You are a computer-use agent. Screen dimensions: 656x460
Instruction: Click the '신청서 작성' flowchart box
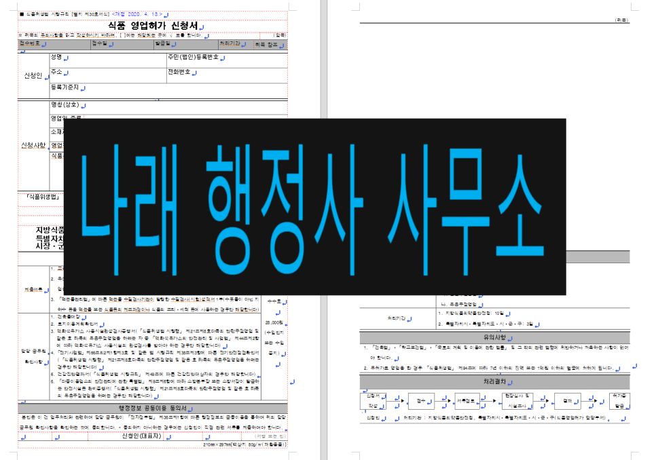(x=373, y=401)
